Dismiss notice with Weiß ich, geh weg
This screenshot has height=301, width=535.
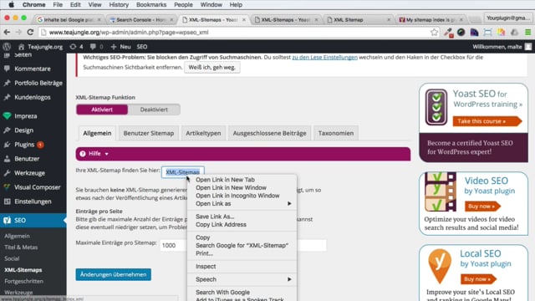[211, 68]
